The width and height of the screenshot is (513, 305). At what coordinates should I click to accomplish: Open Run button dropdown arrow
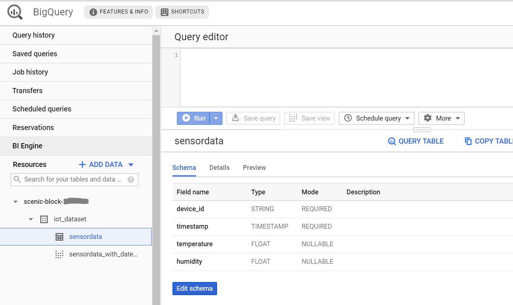(x=216, y=118)
